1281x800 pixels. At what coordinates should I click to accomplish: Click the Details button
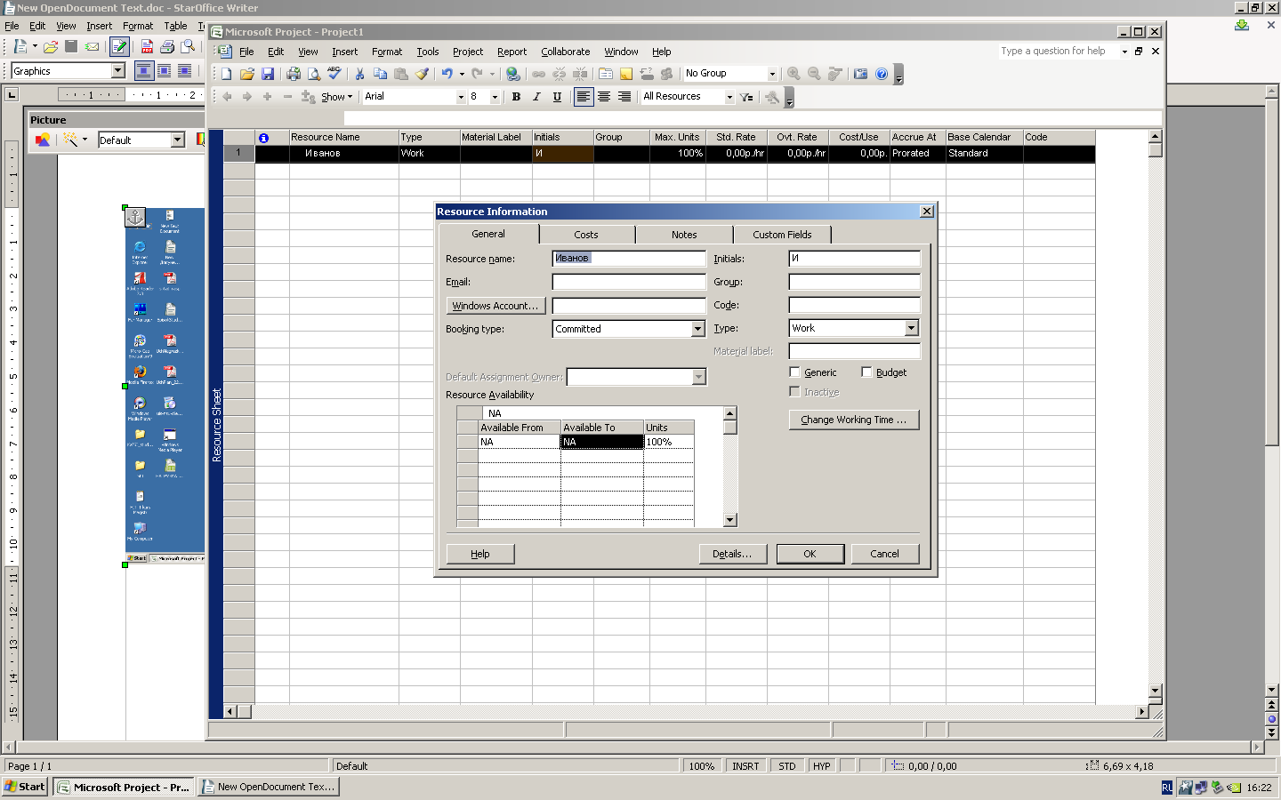coord(732,554)
